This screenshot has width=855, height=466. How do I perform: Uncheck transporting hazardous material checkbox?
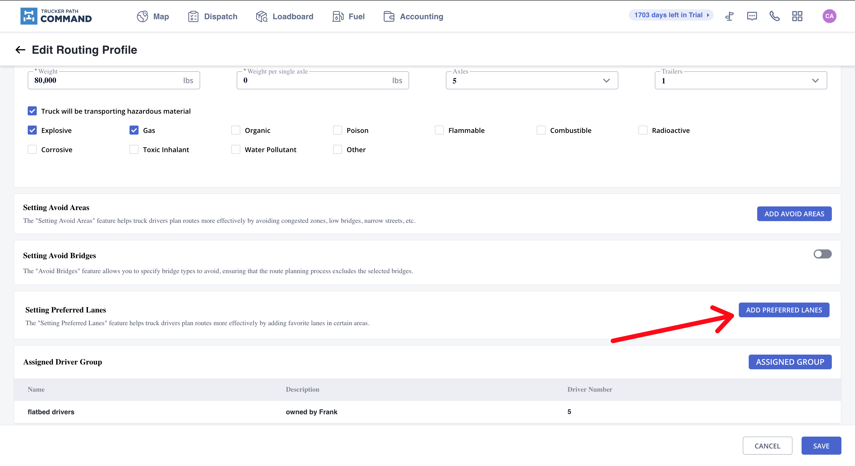32,111
